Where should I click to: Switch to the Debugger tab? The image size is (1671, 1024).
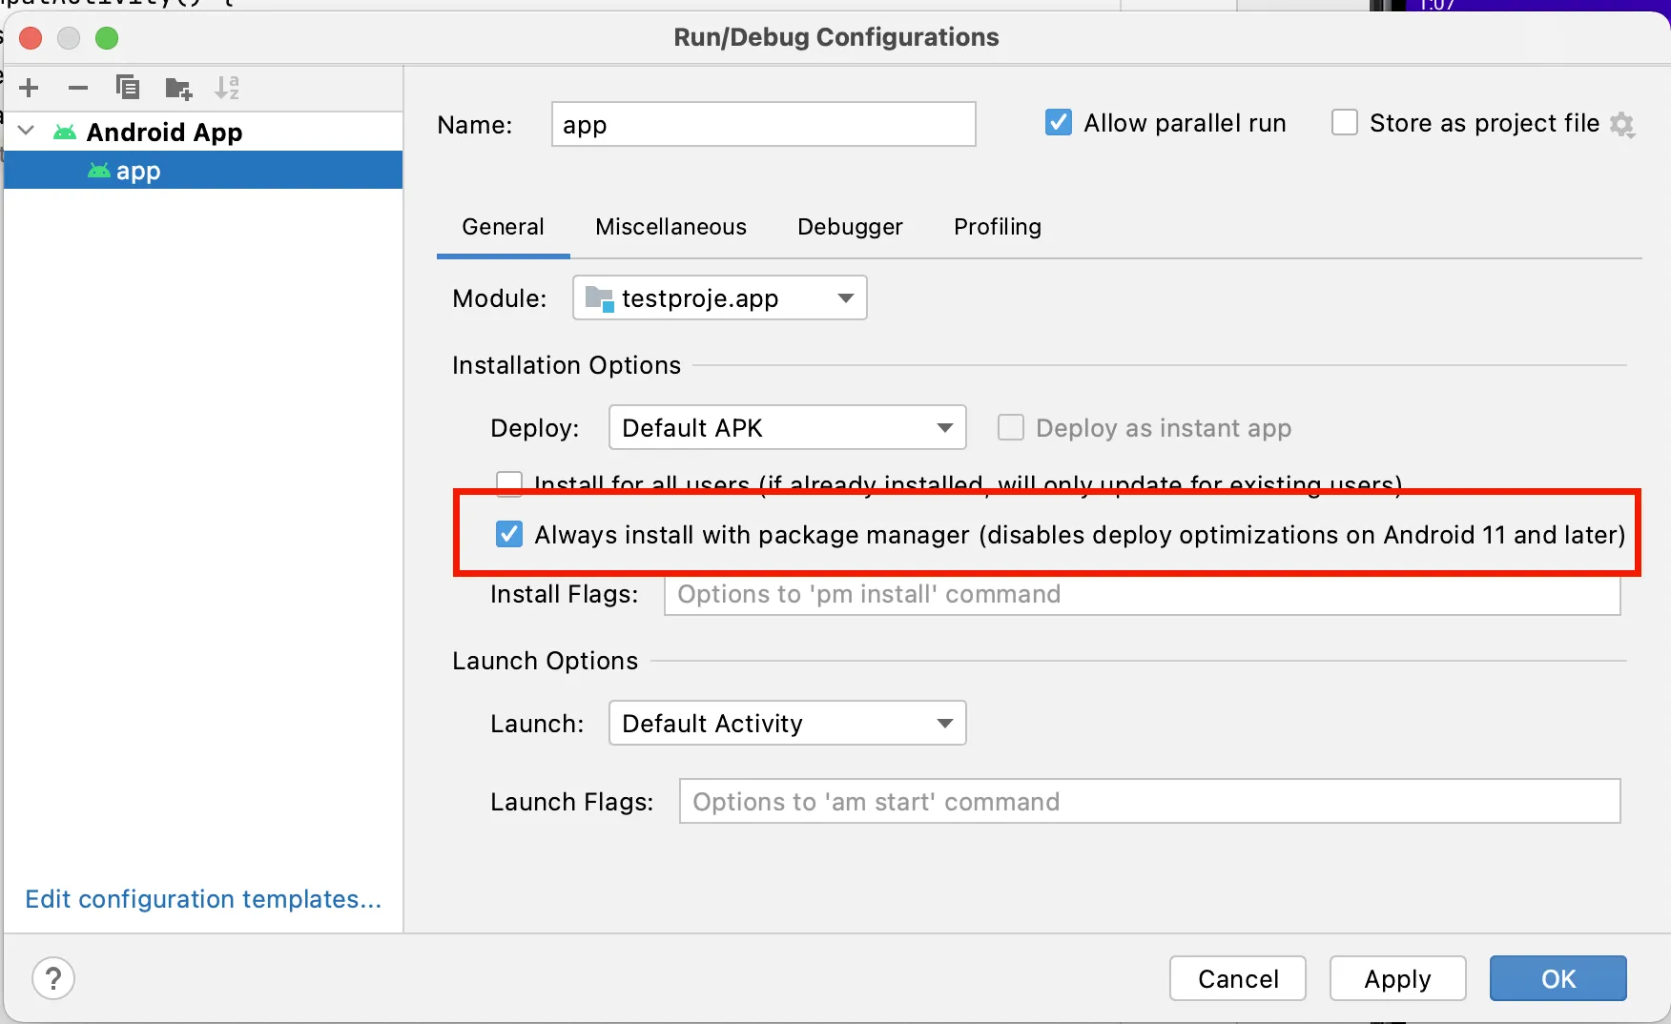pyautogui.click(x=850, y=227)
